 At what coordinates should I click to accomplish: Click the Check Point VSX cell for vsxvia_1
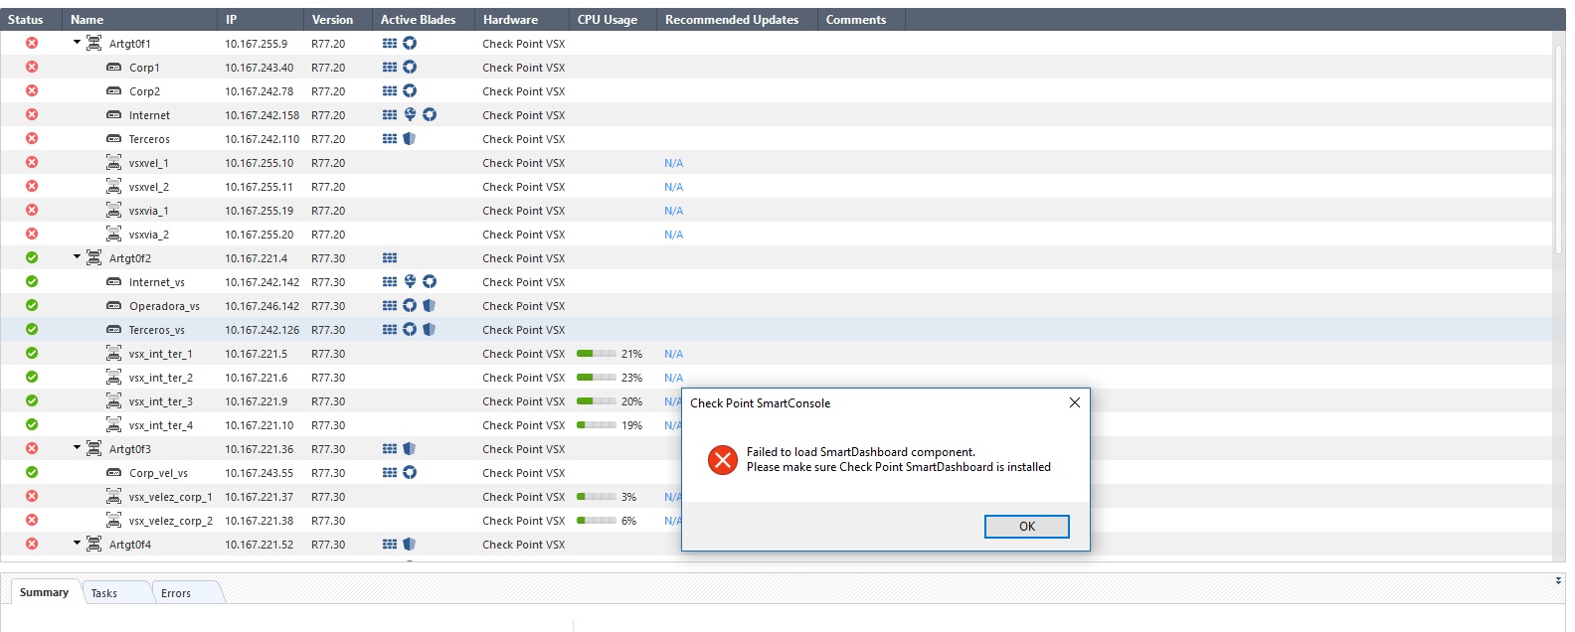click(523, 211)
